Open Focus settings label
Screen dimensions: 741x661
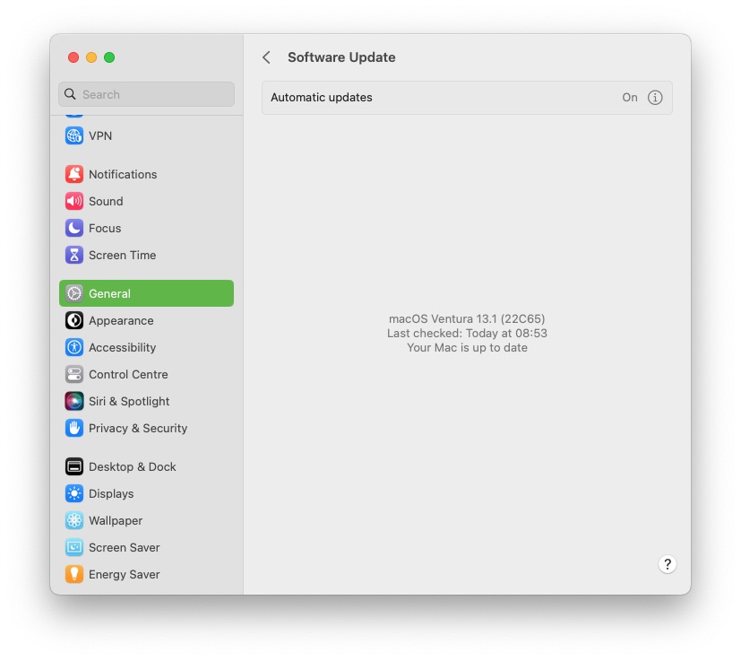(105, 228)
